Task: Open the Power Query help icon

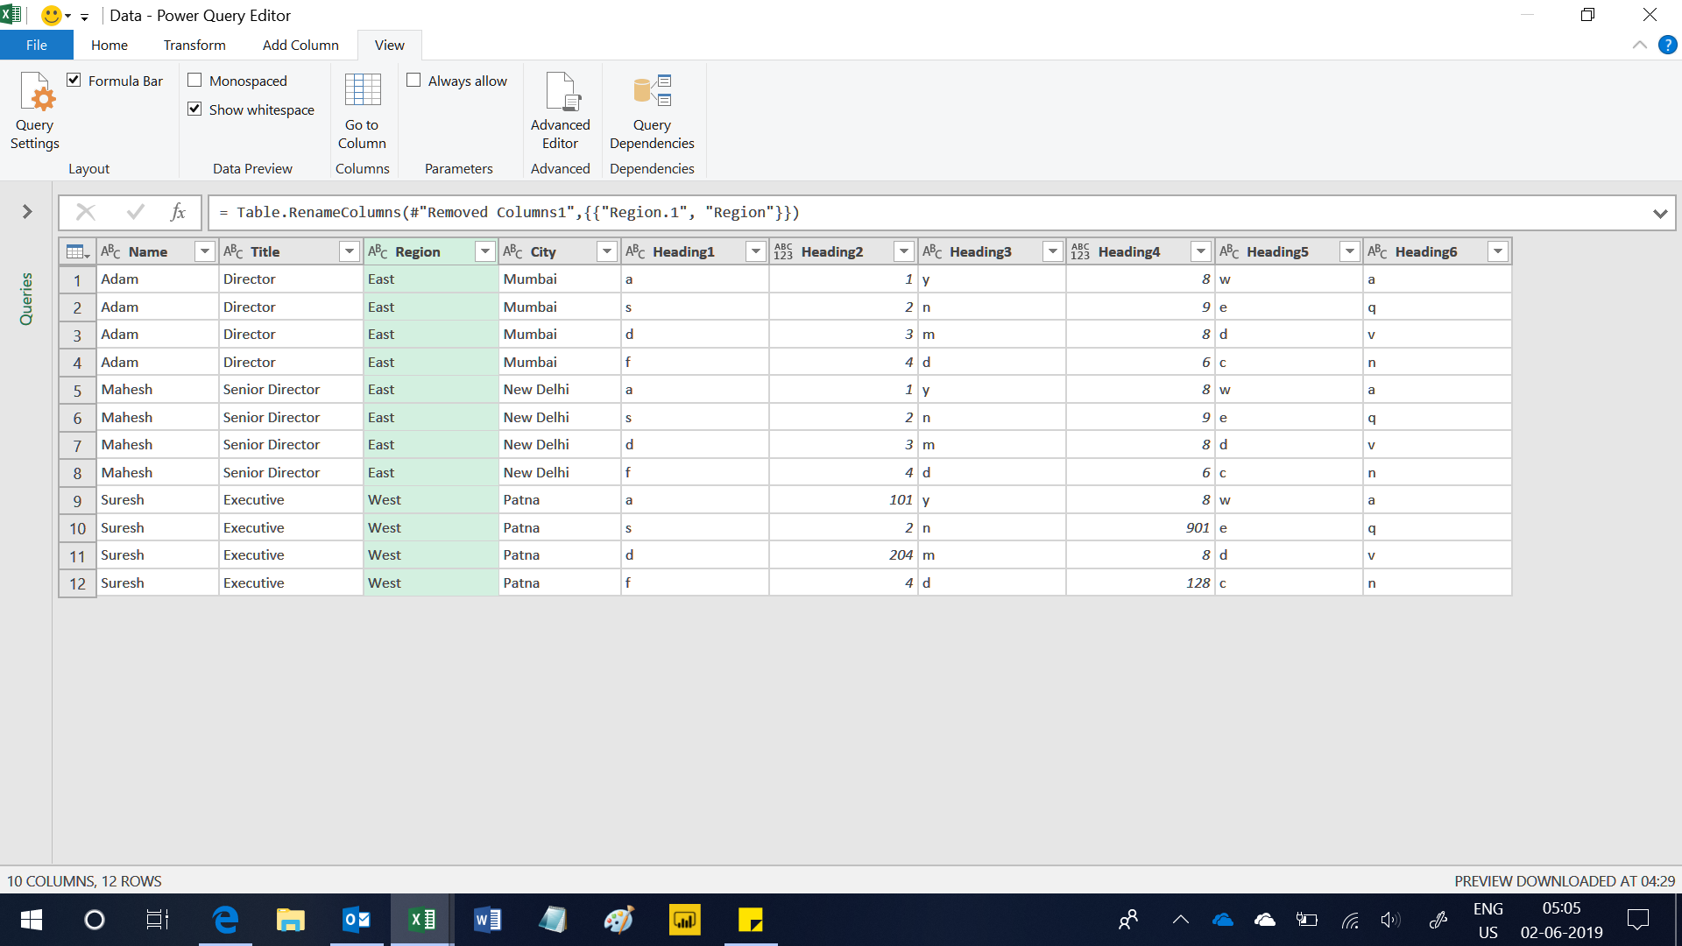Action: coord(1667,45)
